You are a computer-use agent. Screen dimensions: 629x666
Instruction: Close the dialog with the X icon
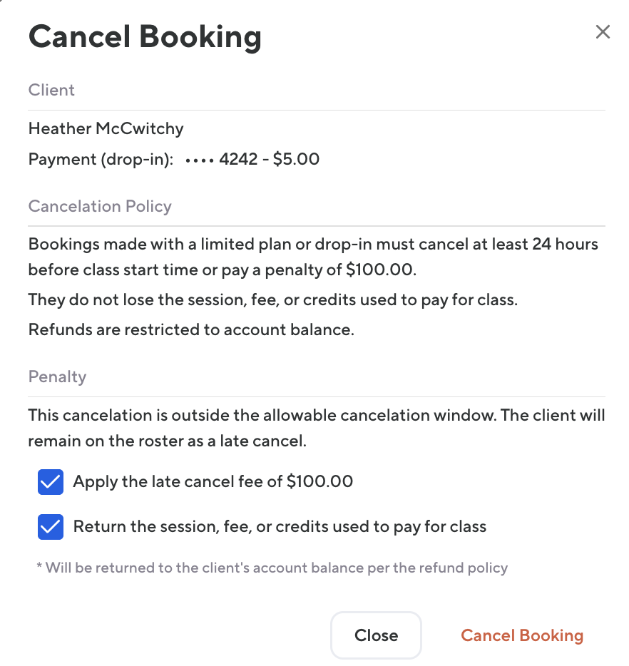tap(603, 32)
